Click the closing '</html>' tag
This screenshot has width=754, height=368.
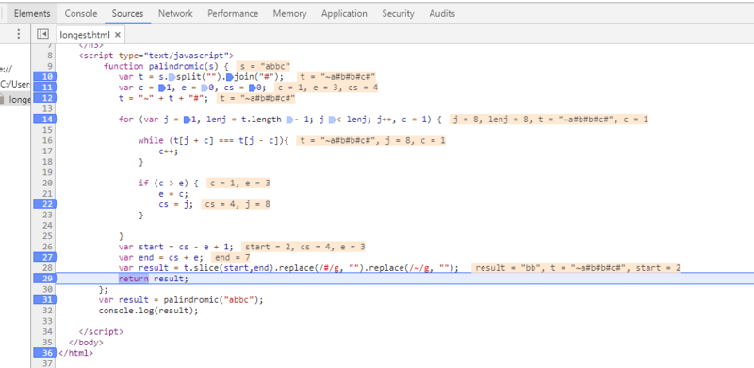75,353
